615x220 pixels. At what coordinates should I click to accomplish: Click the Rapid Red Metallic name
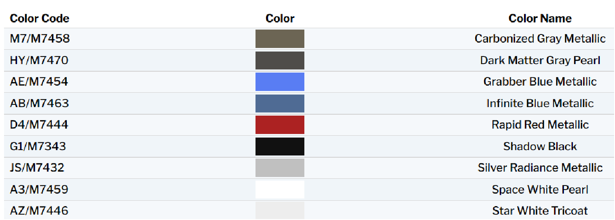click(x=540, y=125)
